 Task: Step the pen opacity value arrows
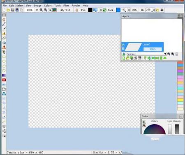[101, 10]
